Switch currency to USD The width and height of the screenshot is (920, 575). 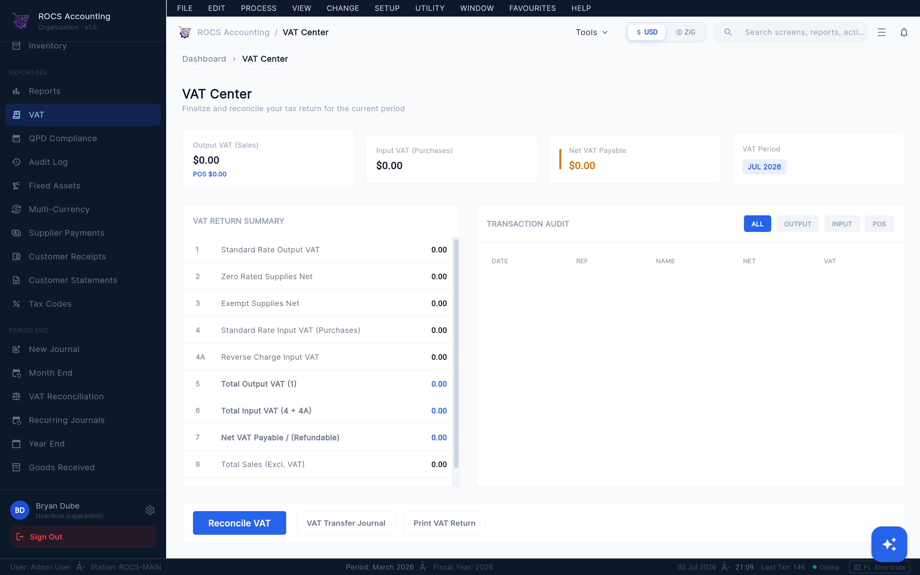(x=646, y=32)
